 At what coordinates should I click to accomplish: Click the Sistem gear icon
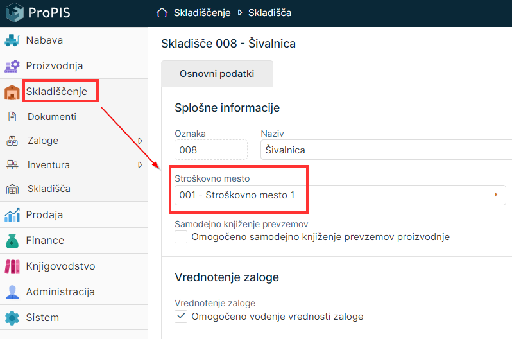pos(12,318)
